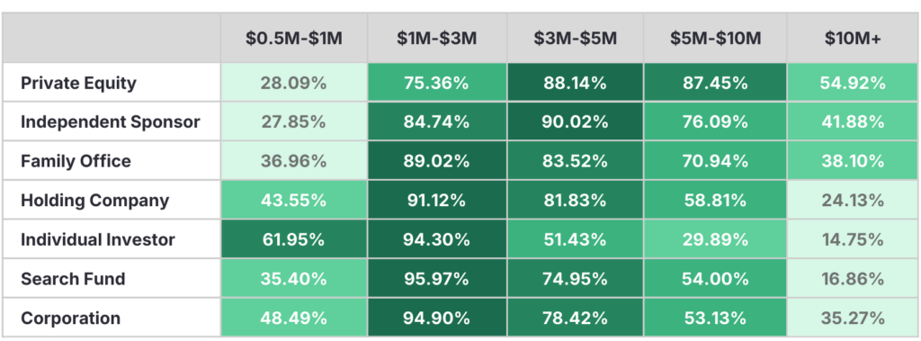
Task: Click the Search Fund row label
Action: 73,279
